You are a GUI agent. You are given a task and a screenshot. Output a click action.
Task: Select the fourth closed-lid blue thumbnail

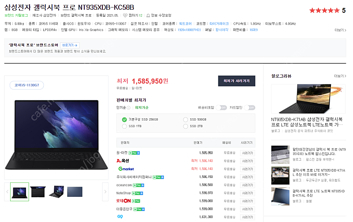click(75, 192)
